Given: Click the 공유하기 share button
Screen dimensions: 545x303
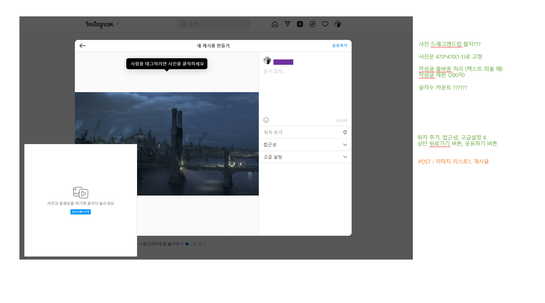Looking at the screenshot, I should click(x=339, y=45).
